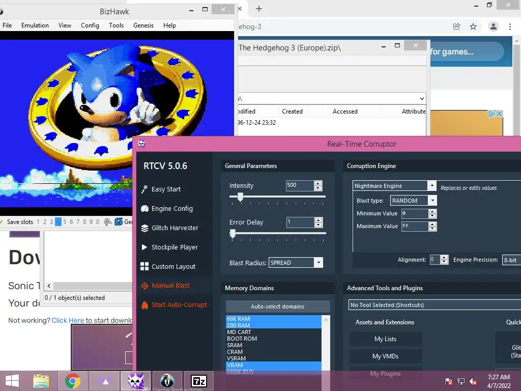Click the Alignment value field
This screenshot has height=391, width=521.
435,260
